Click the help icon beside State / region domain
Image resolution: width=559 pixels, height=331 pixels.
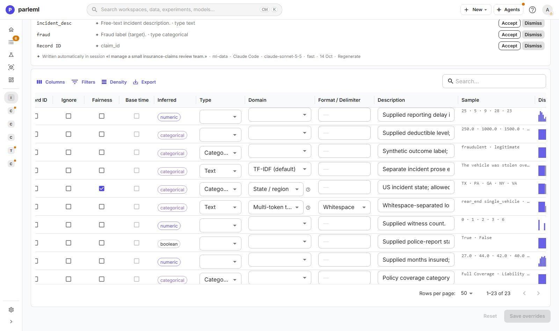click(308, 190)
